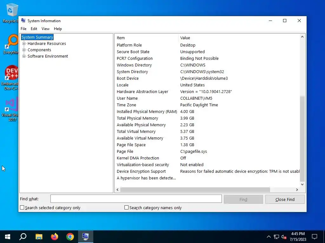Expand the Software Environment tree node
The width and height of the screenshot is (325, 243).
pos(24,56)
